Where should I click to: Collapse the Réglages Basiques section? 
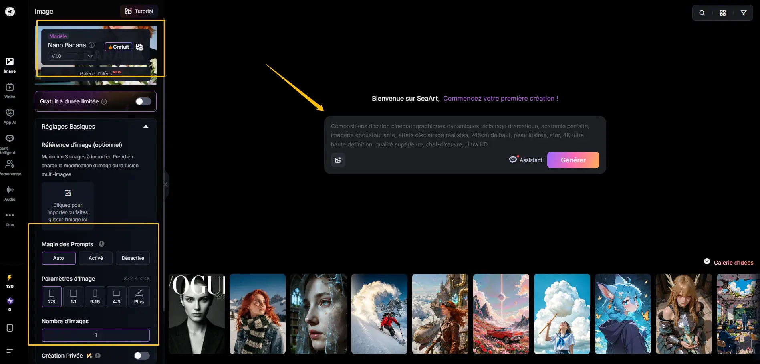pos(146,127)
